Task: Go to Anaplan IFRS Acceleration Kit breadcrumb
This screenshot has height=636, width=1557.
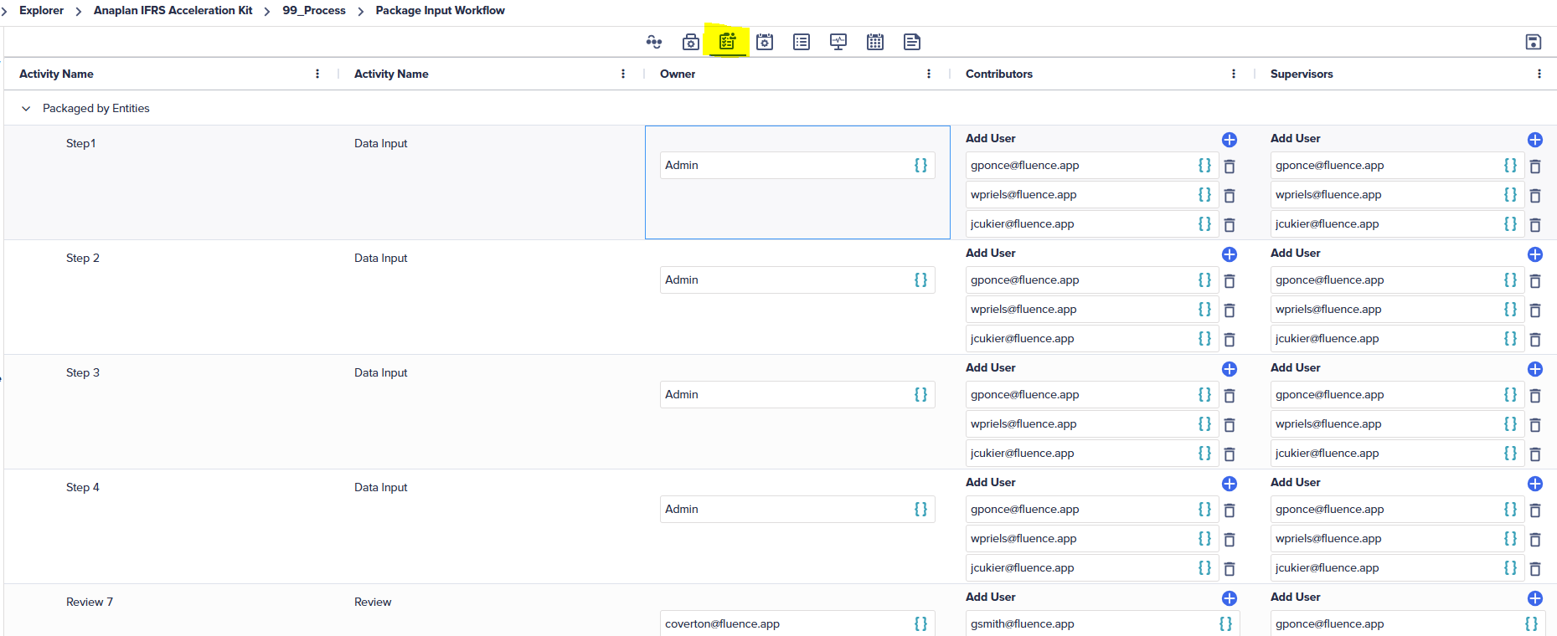Action: (173, 10)
